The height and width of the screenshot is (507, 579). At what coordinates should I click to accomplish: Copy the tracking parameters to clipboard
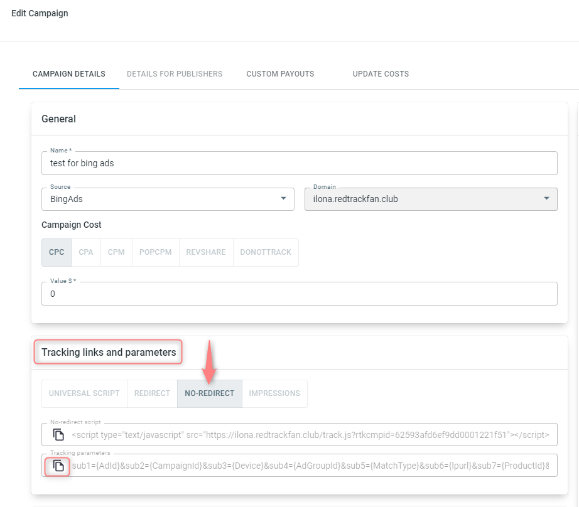58,466
